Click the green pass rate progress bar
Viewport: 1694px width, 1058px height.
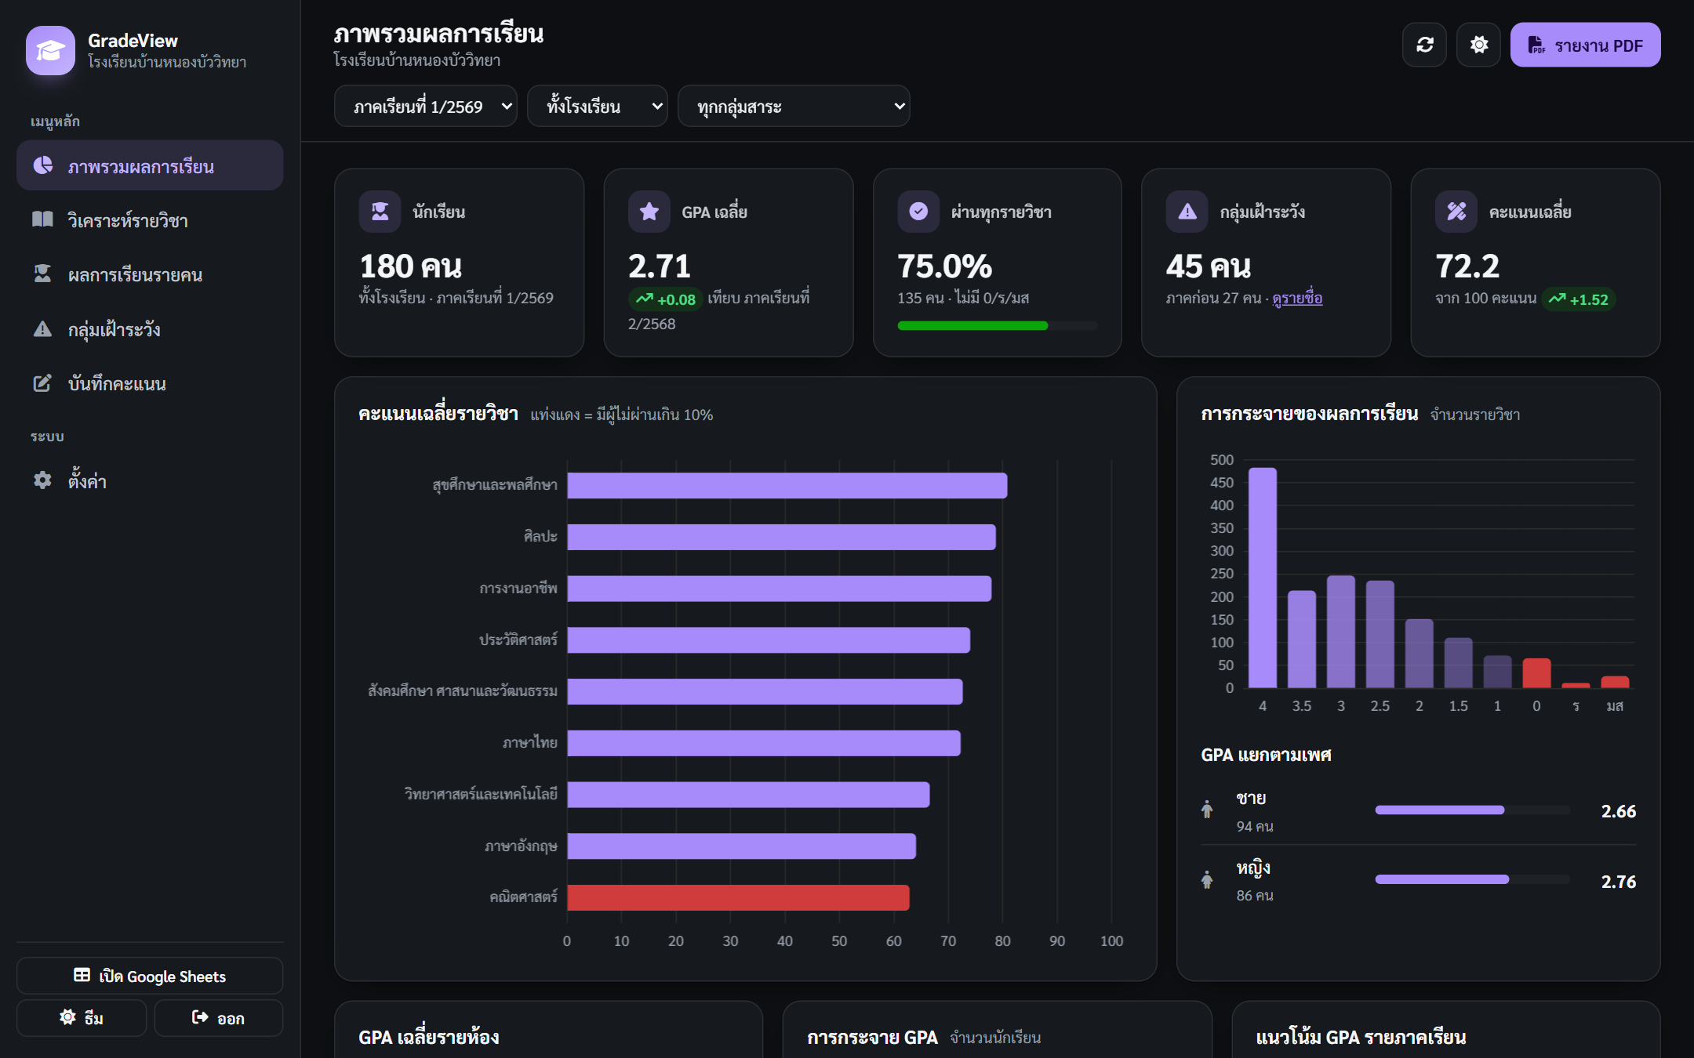coord(972,326)
